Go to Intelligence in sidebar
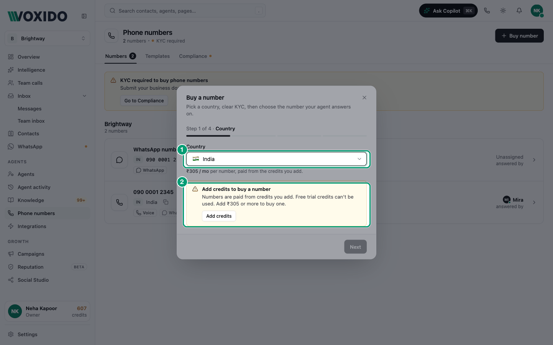This screenshot has width=553, height=345. [x=48, y=70]
